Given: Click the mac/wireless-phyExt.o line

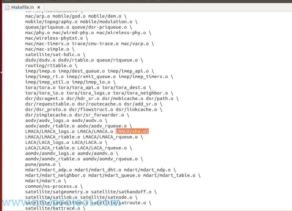Looking at the screenshot, I should click(54, 38).
